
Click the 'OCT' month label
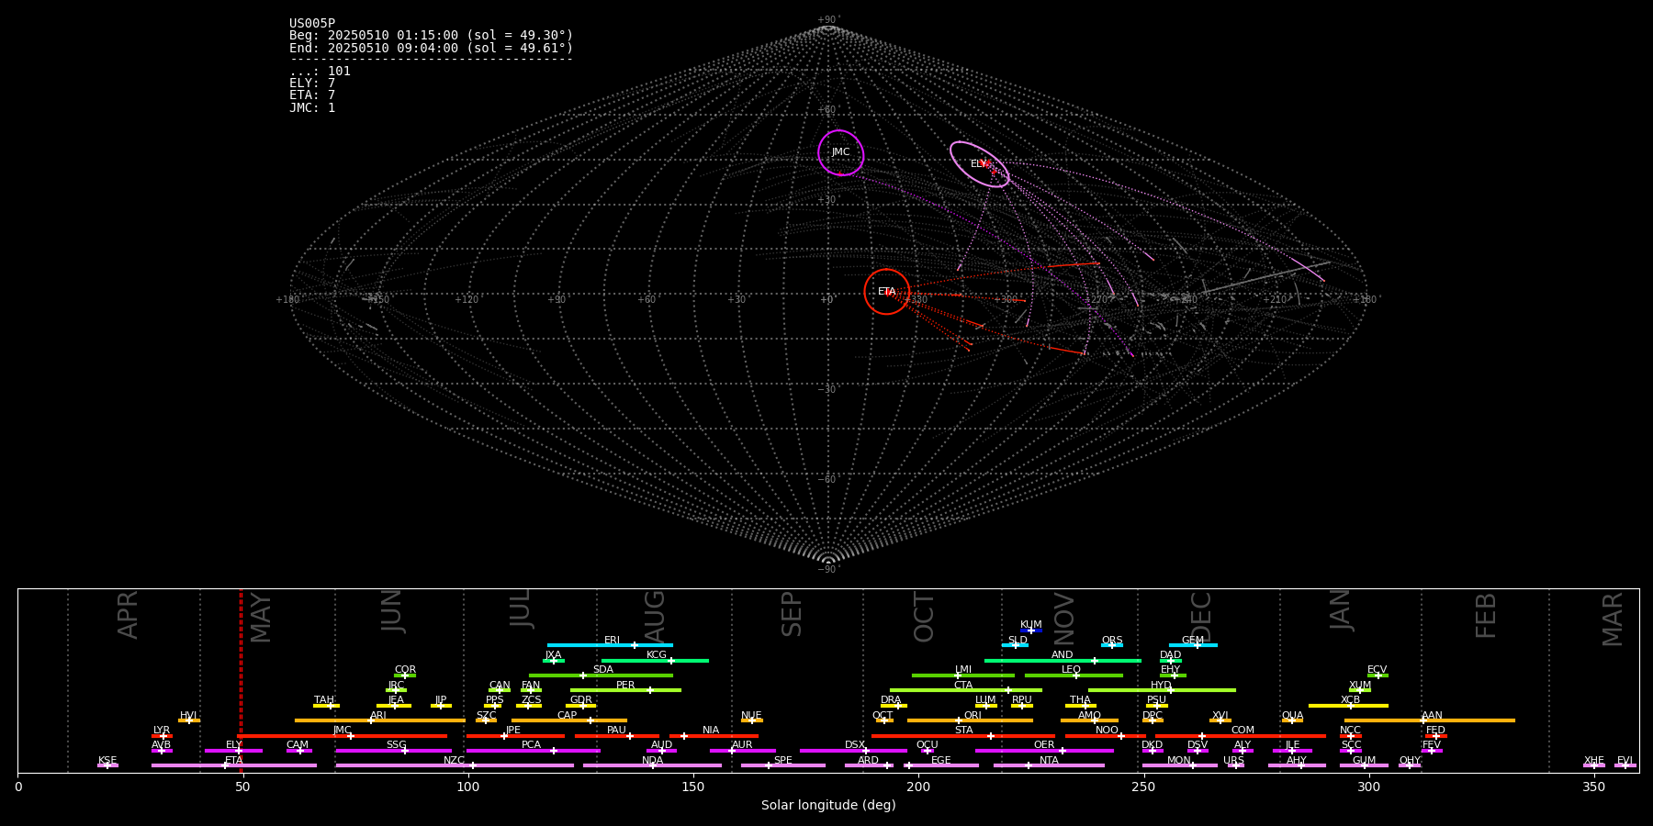click(x=924, y=617)
